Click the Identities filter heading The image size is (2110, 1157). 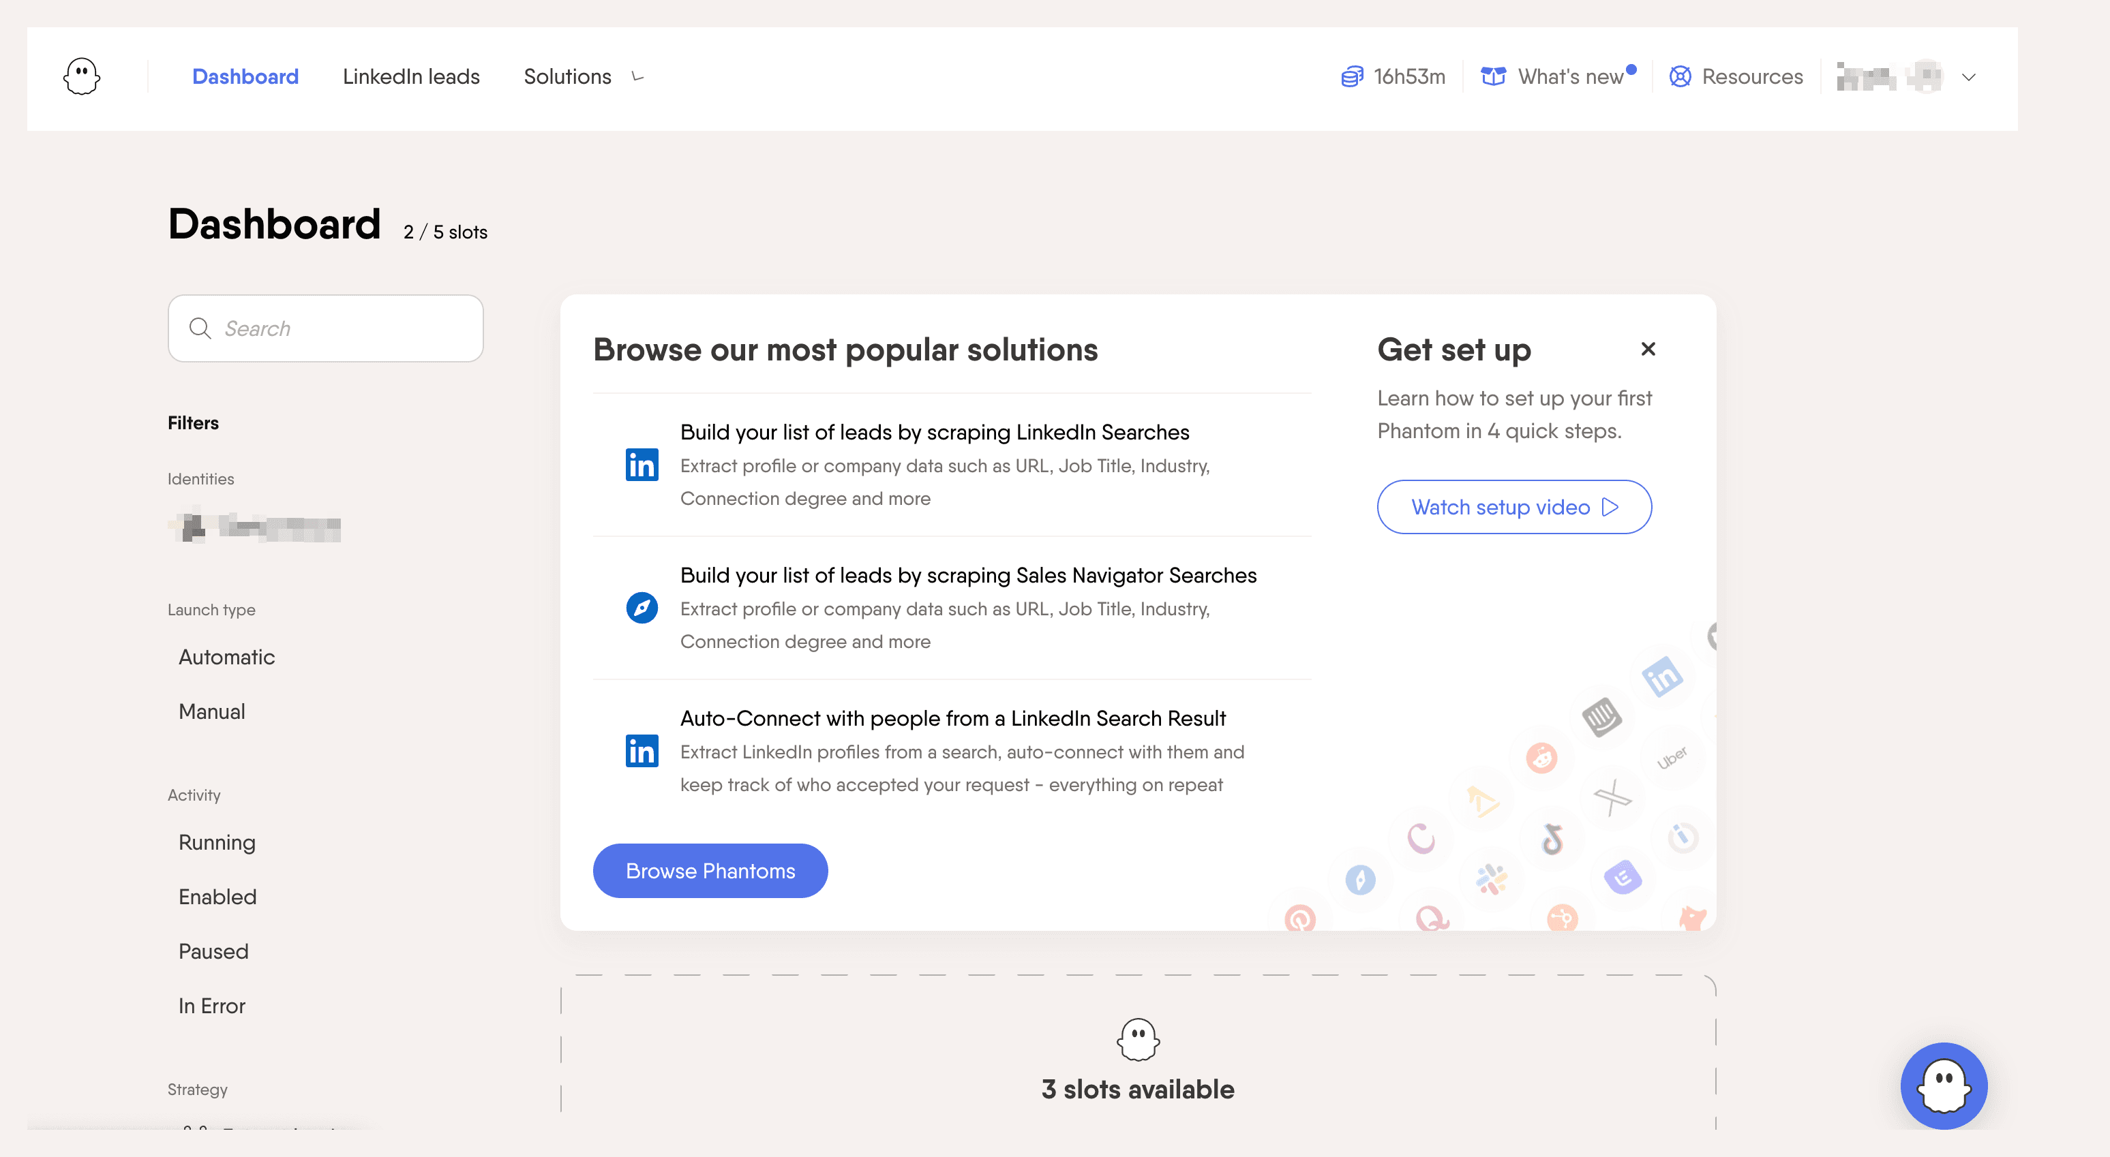click(x=200, y=478)
